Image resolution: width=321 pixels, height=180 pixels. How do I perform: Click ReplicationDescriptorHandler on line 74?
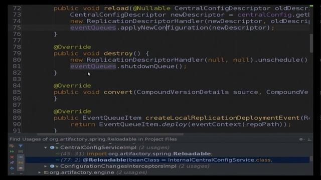[145, 21]
